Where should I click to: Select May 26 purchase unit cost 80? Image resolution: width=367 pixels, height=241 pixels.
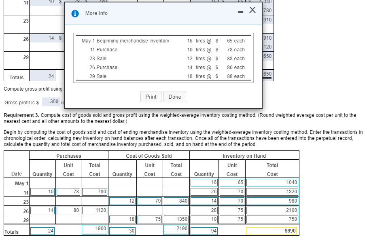click(x=68, y=211)
